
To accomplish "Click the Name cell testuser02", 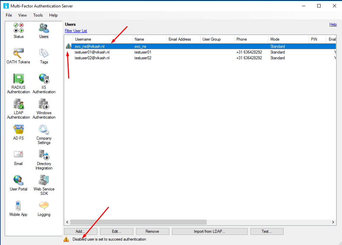I will 143,58.
